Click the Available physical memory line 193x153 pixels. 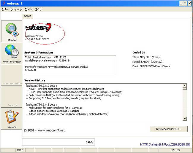[x=47, y=60]
